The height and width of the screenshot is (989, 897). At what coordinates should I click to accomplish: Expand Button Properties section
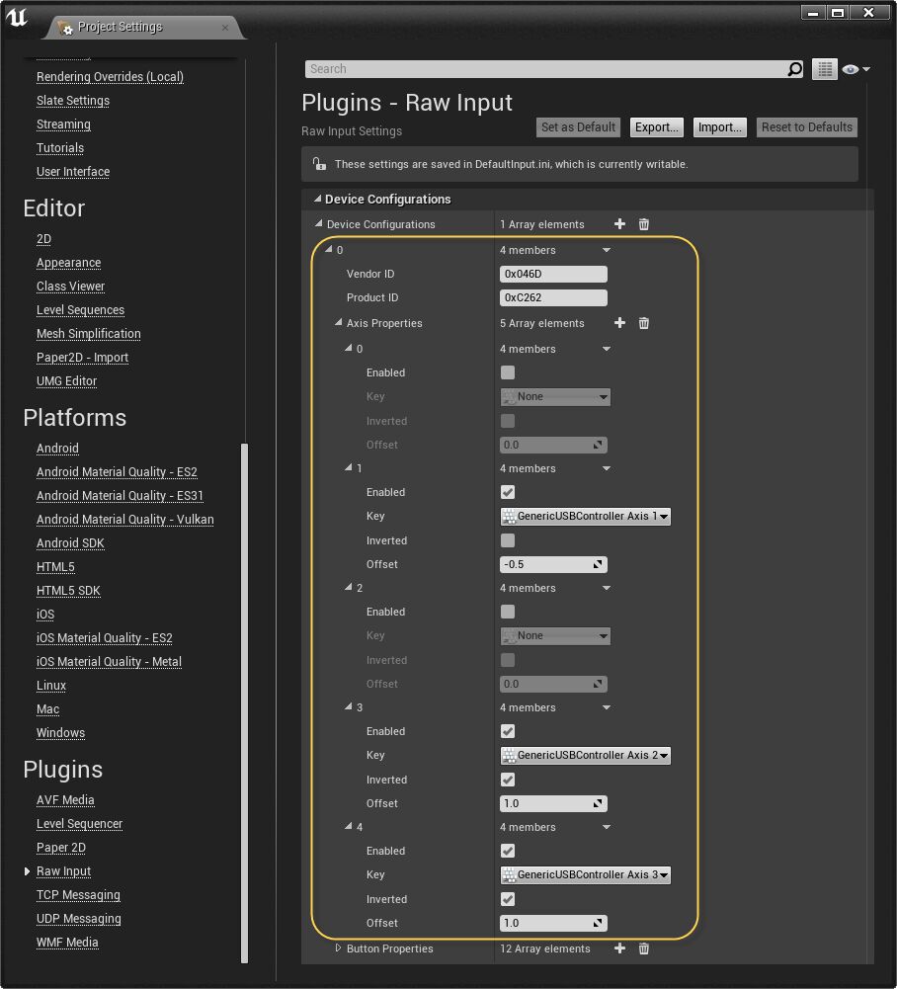[x=338, y=948]
